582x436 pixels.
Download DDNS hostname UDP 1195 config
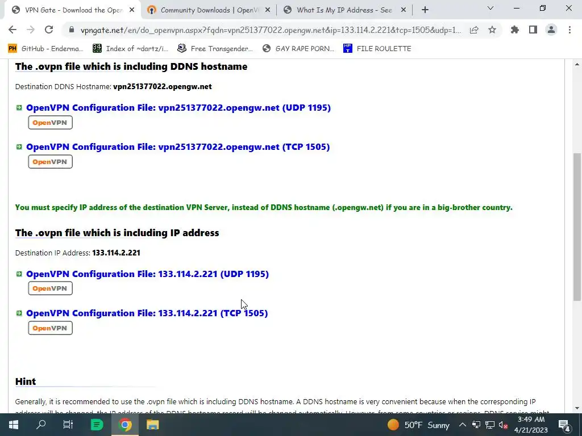[x=178, y=107]
